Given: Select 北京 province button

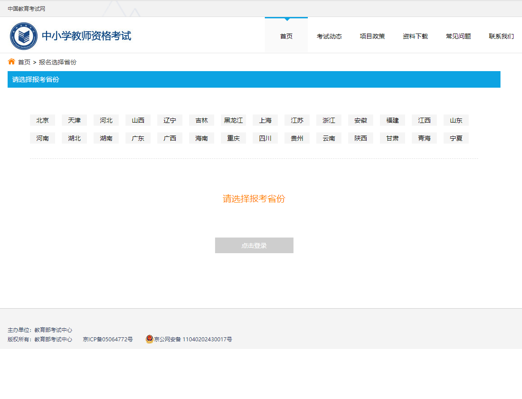Looking at the screenshot, I should pos(43,120).
